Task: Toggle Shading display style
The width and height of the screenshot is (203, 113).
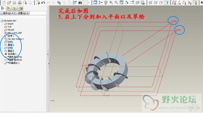Action: [x=166, y=3]
